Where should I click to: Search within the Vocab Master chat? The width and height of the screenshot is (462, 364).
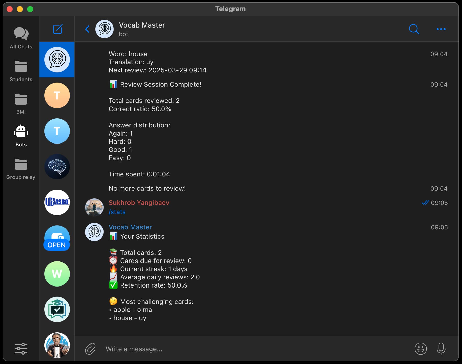pos(414,29)
